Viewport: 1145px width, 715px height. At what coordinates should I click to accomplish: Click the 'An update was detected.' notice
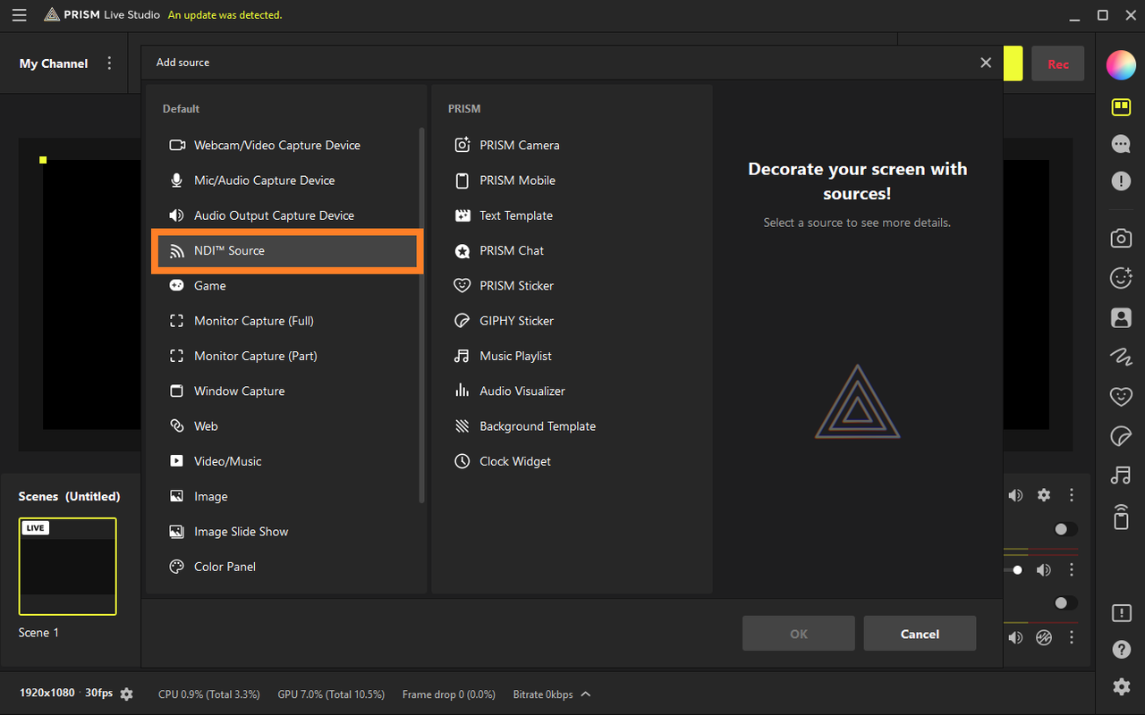225,15
